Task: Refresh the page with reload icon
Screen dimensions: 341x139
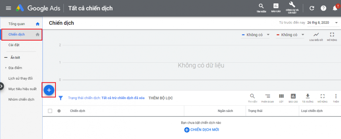Action: pos(312,8)
